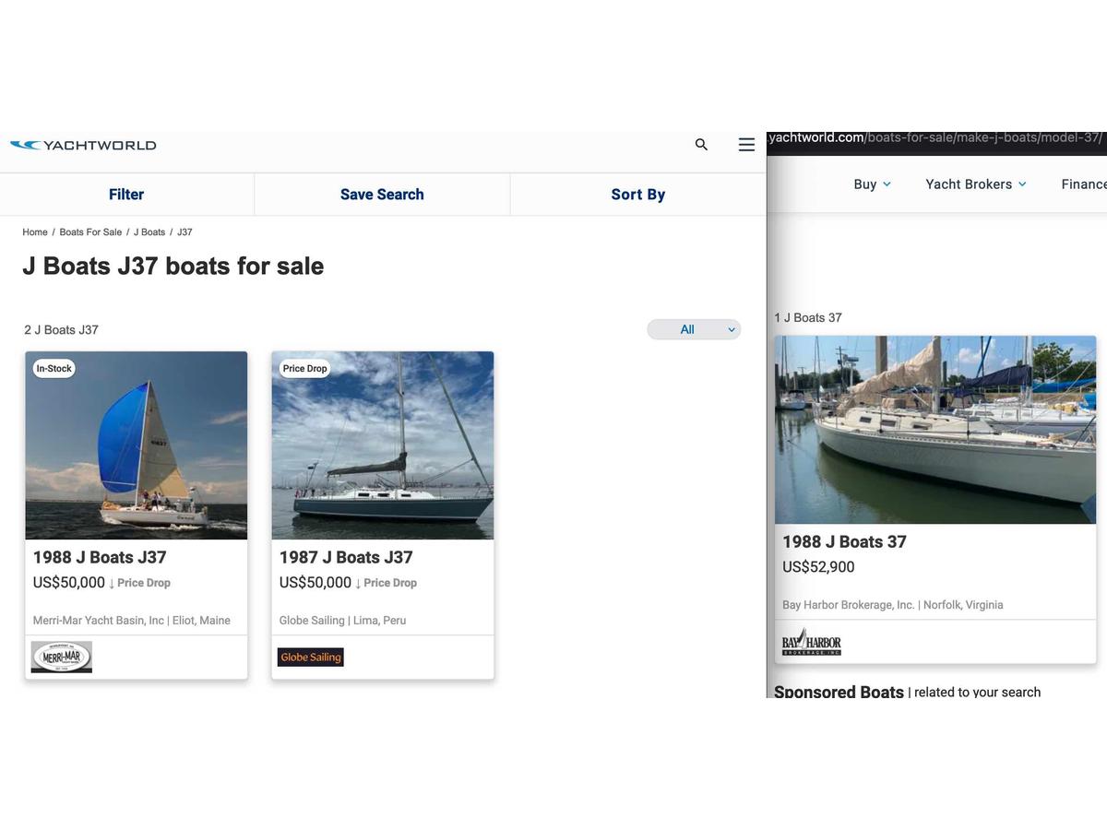Expand the All listings dropdown

[694, 329]
